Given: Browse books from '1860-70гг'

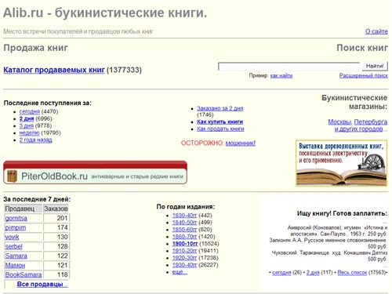Looking at the screenshot, I should point(184,237).
